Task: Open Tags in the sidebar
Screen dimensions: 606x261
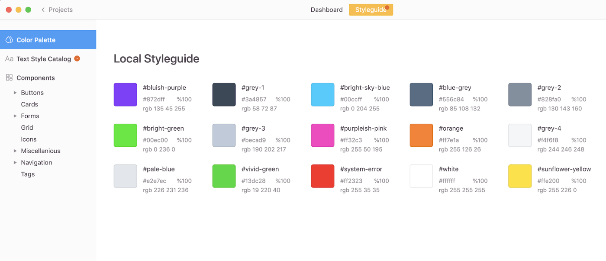Action: pos(28,174)
